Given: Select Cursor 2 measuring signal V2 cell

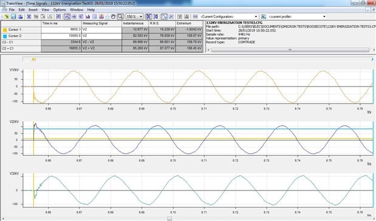Looking at the screenshot, I should point(101,36).
